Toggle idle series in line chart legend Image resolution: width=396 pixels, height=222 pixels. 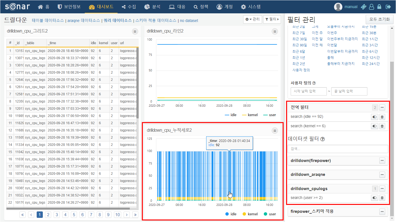point(231,115)
